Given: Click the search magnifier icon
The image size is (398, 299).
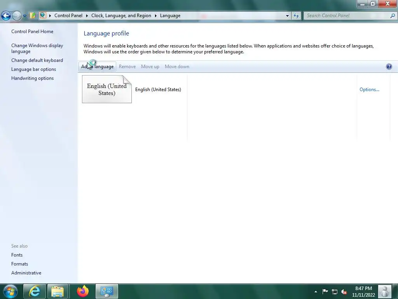Looking at the screenshot, I should pos(393,16).
